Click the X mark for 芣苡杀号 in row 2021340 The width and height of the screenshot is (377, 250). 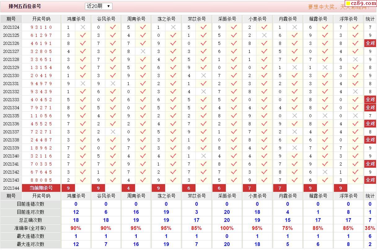click(x=204, y=156)
